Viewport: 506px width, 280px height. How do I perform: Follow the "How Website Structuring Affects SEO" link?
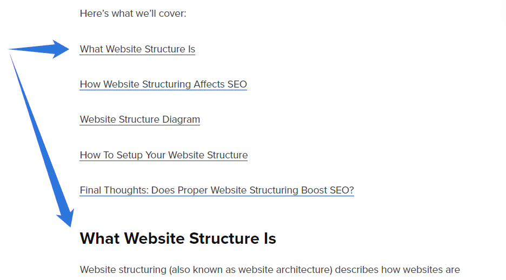(163, 84)
